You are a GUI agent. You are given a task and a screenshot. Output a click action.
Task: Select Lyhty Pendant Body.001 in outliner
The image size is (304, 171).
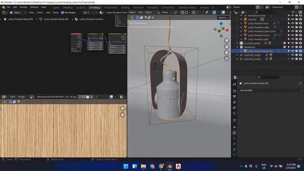coord(260,51)
